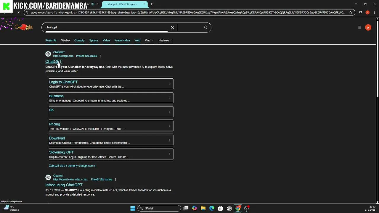The width and height of the screenshot is (379, 213).
Task: Click the chevron on the Download sitelink
Action: (170, 140)
